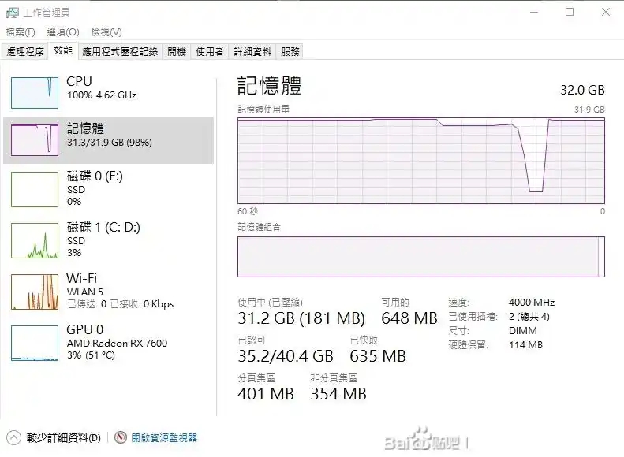Click the 記憶體組合 memory composition bar
Image resolution: width=624 pixels, height=457 pixels.
click(421, 257)
